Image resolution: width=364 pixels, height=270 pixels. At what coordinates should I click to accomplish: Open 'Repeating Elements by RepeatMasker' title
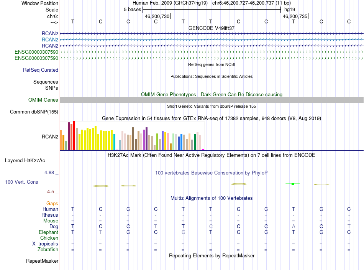point(212,256)
